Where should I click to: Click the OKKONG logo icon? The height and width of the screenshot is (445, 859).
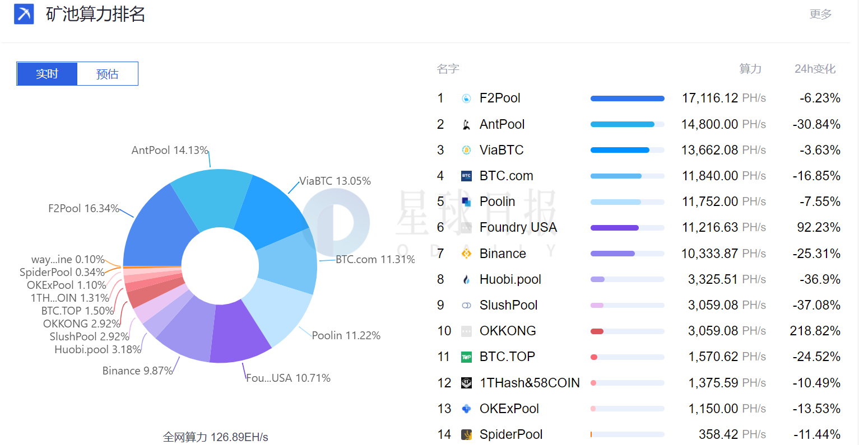pyautogui.click(x=466, y=331)
